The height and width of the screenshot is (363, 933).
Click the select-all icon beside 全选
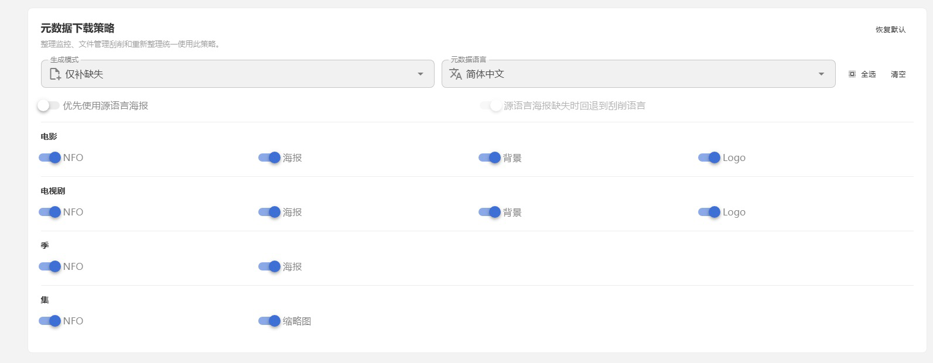coord(852,74)
